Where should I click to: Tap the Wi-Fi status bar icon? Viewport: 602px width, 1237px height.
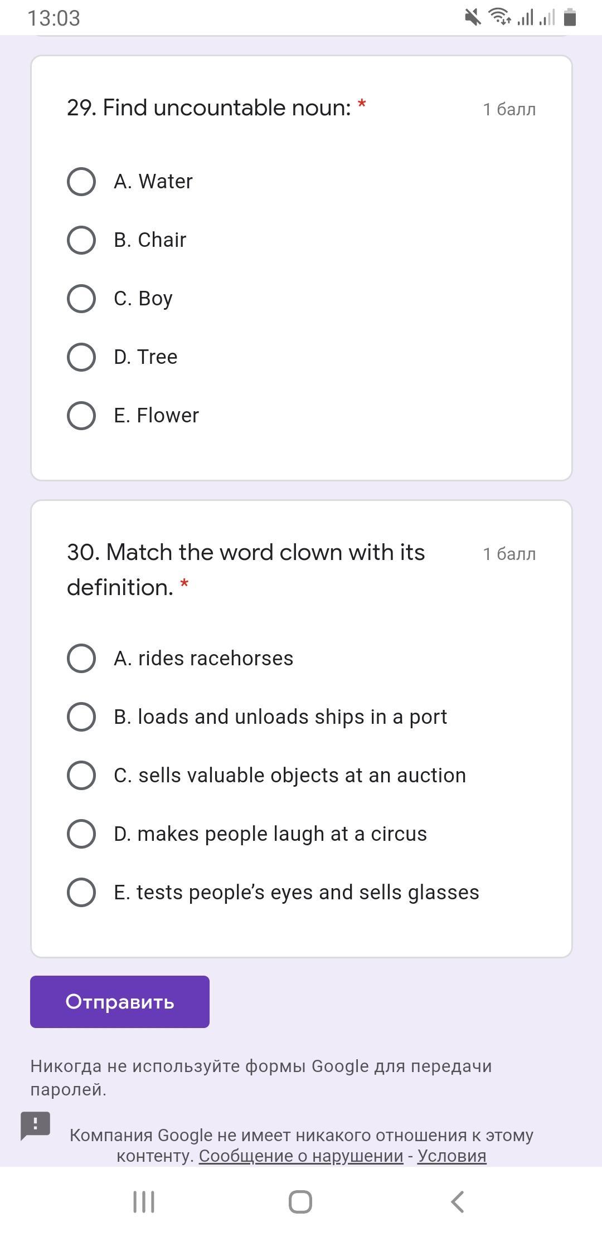click(x=499, y=17)
